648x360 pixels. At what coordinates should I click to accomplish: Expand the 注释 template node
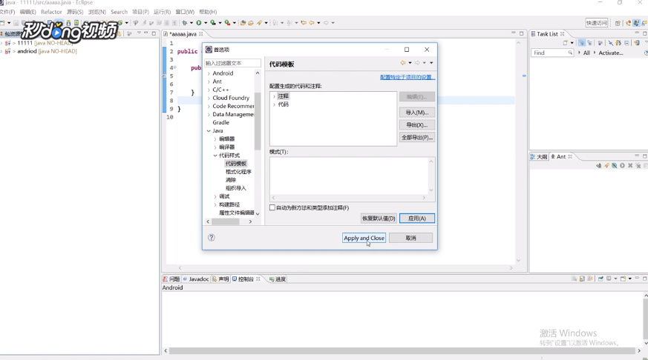274,96
